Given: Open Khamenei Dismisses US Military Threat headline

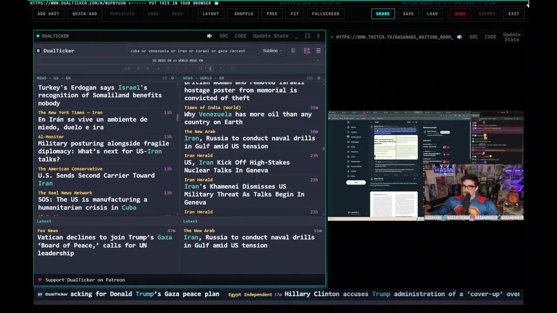Looking at the screenshot, I should tap(244, 194).
